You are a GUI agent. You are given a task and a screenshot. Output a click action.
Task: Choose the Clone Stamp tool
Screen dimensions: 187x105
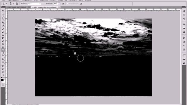tap(3, 35)
